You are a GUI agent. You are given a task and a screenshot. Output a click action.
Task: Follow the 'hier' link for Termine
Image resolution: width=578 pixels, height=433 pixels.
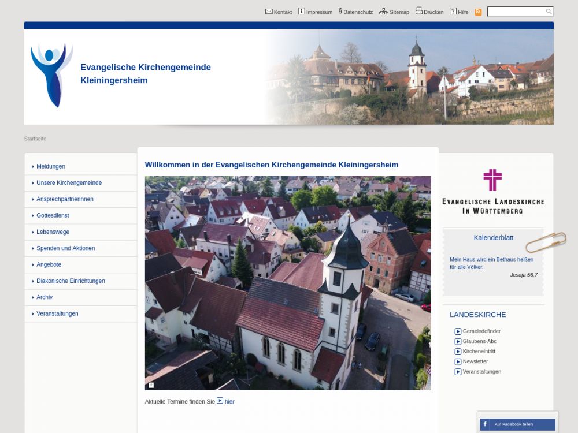click(x=229, y=401)
